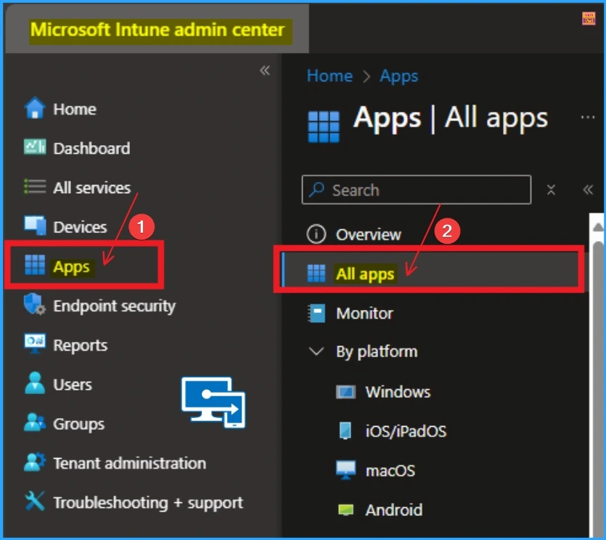Click the iOS/iPadOS tablet icon
The width and height of the screenshot is (606, 540).
click(345, 431)
